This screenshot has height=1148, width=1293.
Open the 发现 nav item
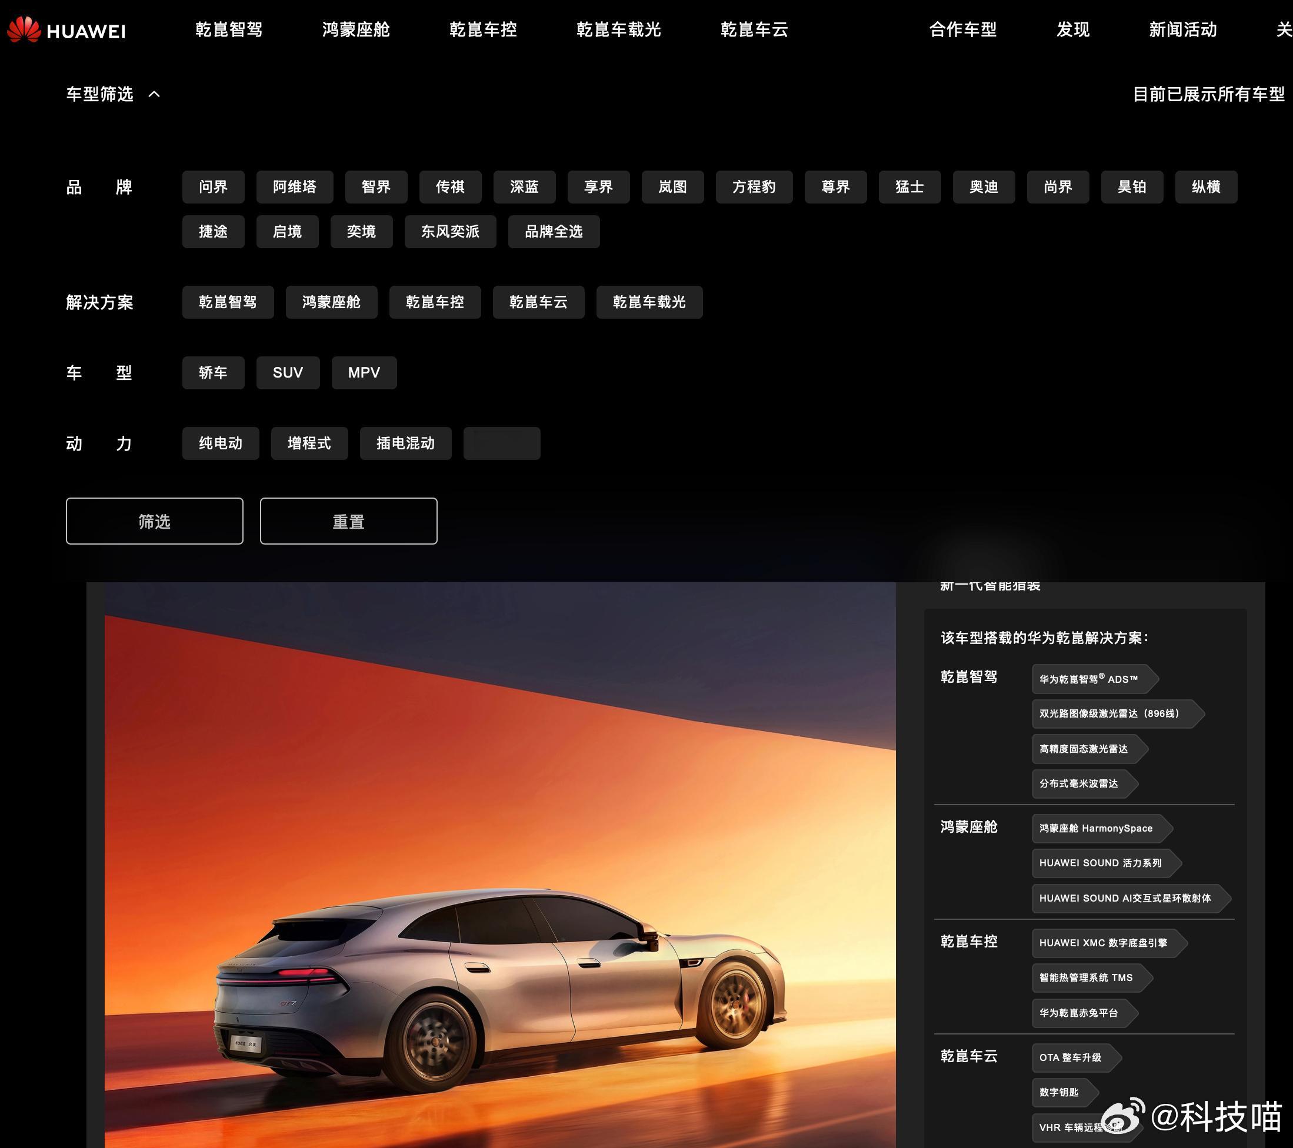coord(1073,30)
